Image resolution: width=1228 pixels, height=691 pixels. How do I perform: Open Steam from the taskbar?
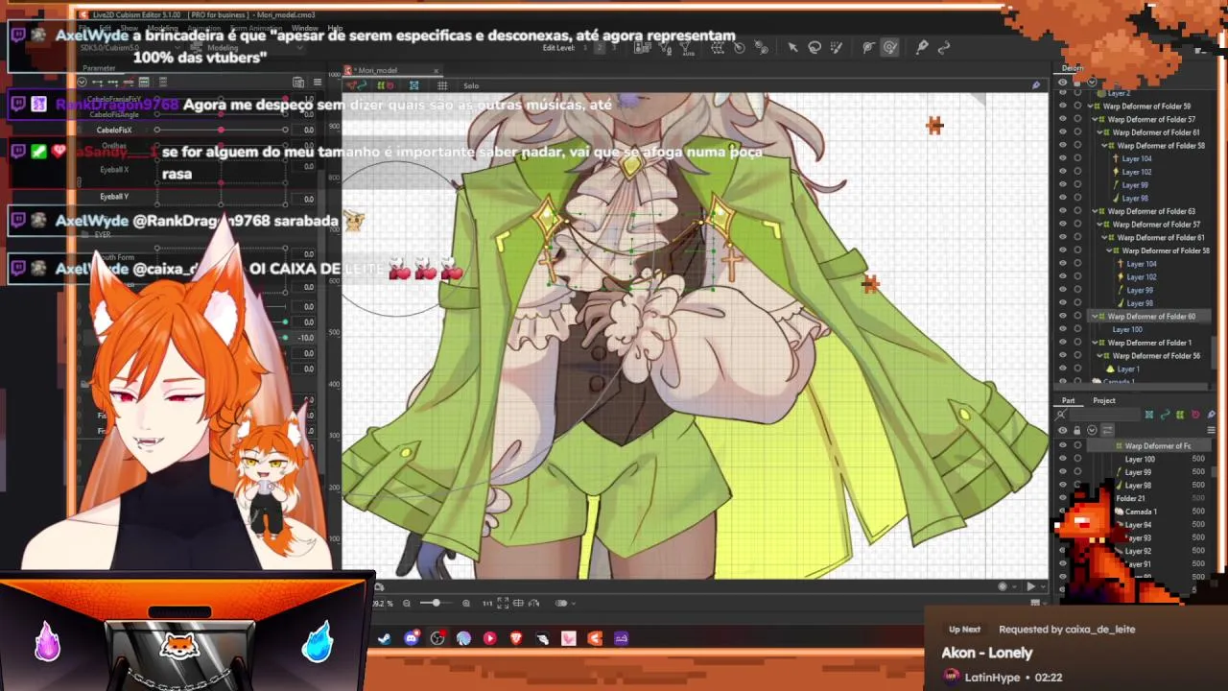coord(384,638)
